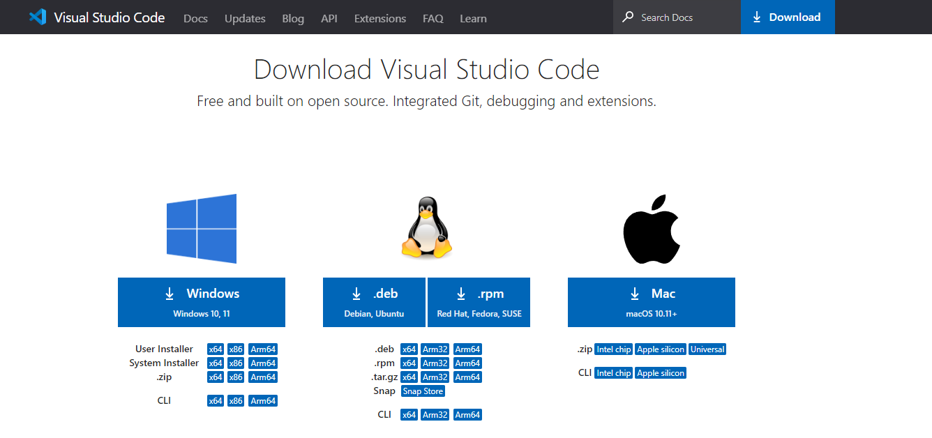Download the .deb Debian, Ubuntu package
This screenshot has height=438, width=932.
pos(374,302)
